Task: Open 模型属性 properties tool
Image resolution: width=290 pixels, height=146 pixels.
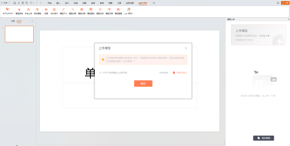Action: [91, 11]
